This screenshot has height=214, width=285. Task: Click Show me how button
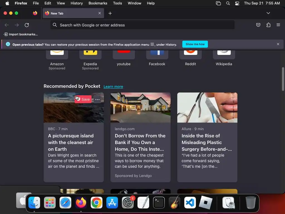pos(195,44)
